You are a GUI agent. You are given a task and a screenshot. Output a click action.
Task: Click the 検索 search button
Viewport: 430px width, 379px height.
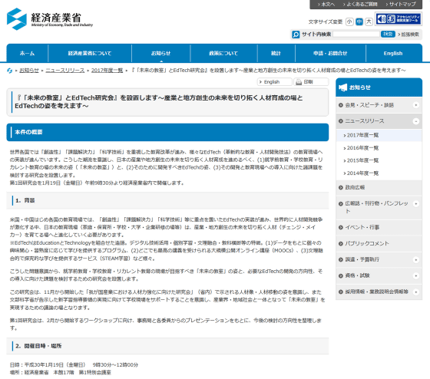[x=388, y=34]
